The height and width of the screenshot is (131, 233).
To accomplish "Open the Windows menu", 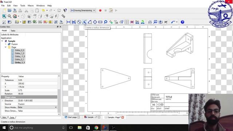I will (40, 5).
